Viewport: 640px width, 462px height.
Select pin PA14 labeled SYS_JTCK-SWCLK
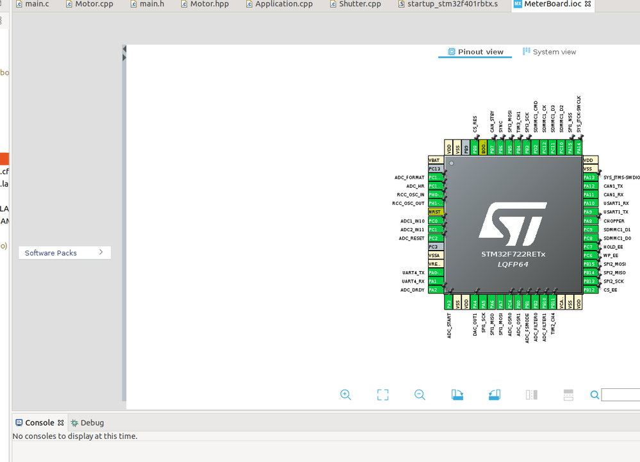pos(578,147)
